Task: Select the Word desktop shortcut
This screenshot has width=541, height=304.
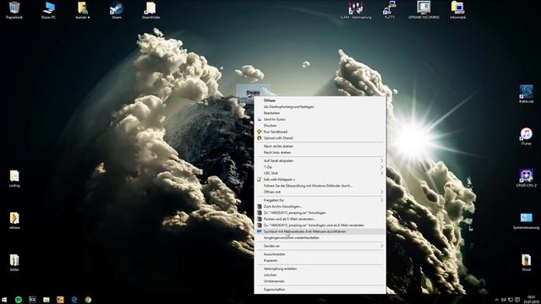Action: click(526, 263)
